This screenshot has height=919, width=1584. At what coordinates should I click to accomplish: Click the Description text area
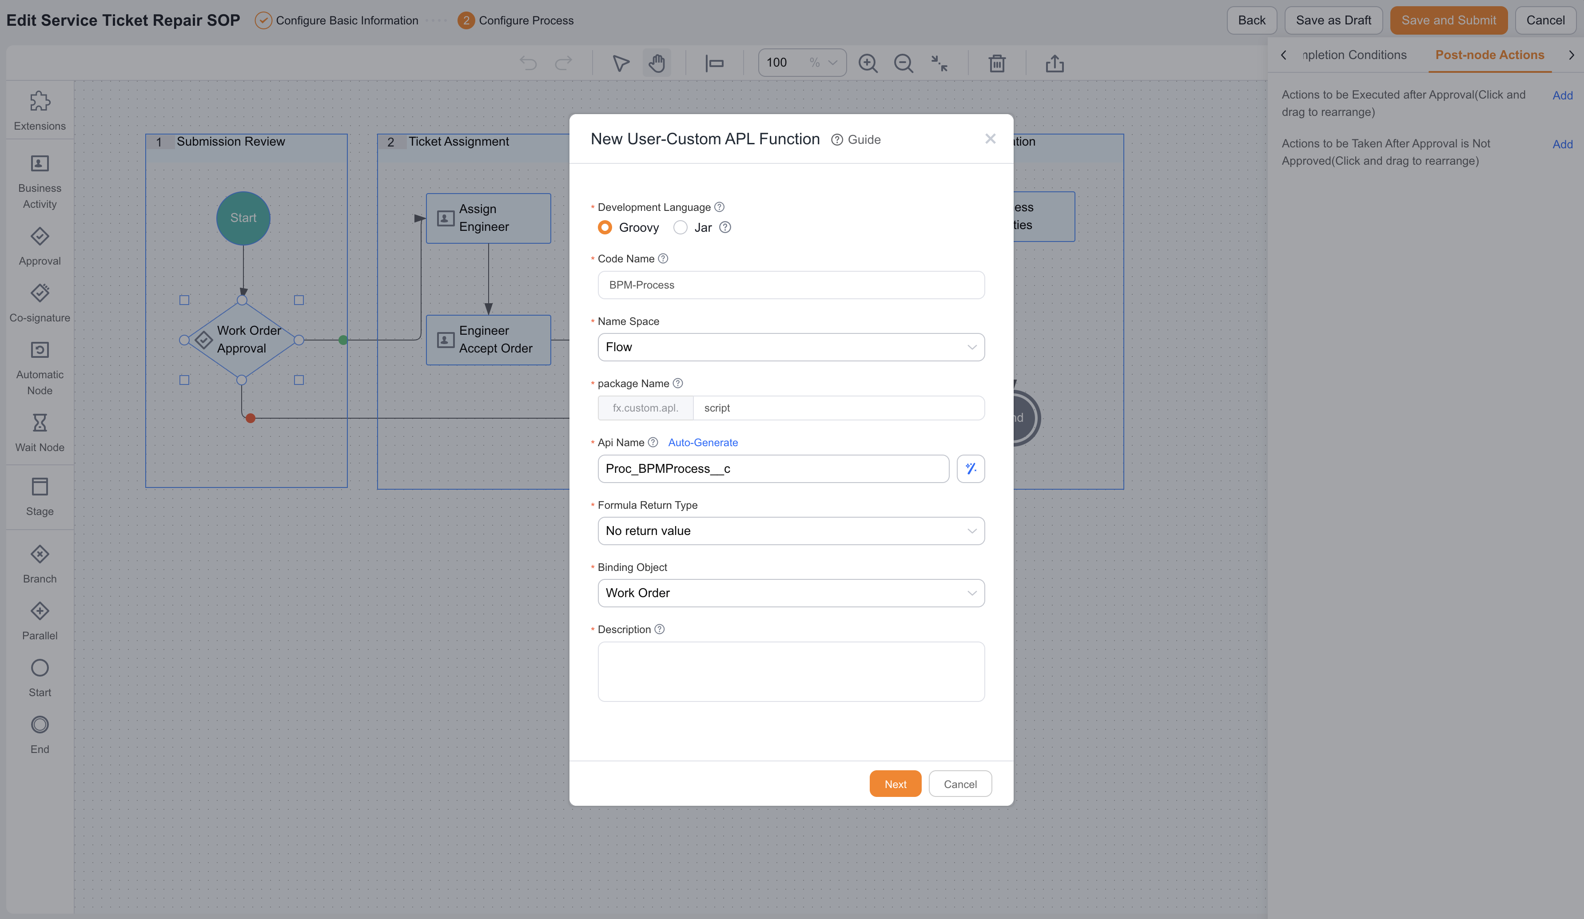coord(791,672)
